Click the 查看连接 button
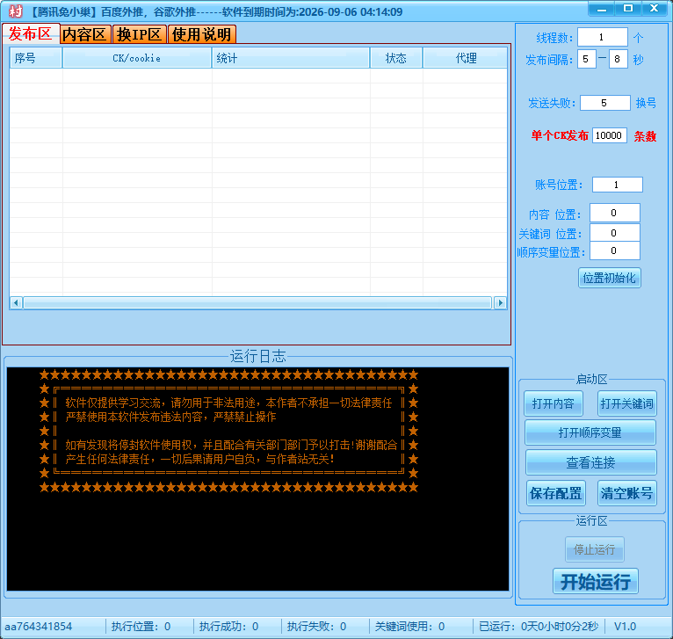The image size is (673, 639). pos(590,462)
